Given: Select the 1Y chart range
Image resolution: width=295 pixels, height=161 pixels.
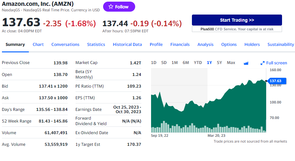Looking at the screenshot, I should 209,63.
